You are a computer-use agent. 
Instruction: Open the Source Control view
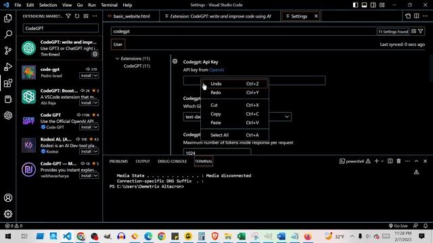point(8,51)
